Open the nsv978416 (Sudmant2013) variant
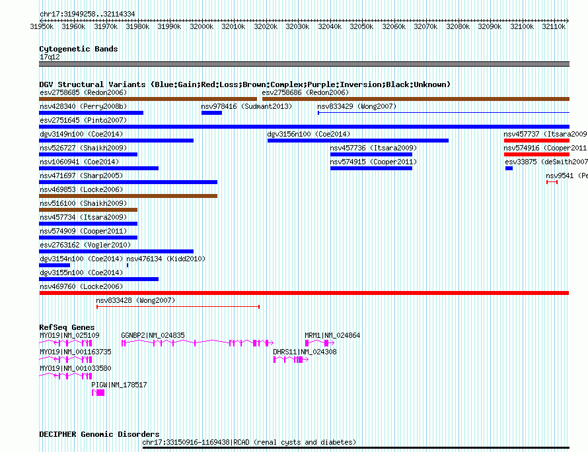The image size is (588, 452). [211, 113]
